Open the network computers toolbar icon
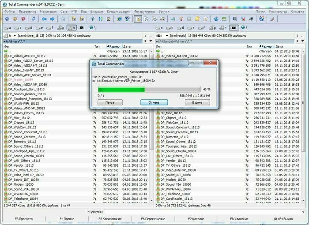This screenshot has height=225, width=309. tap(127, 19)
